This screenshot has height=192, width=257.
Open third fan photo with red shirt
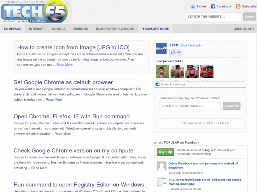point(192,72)
